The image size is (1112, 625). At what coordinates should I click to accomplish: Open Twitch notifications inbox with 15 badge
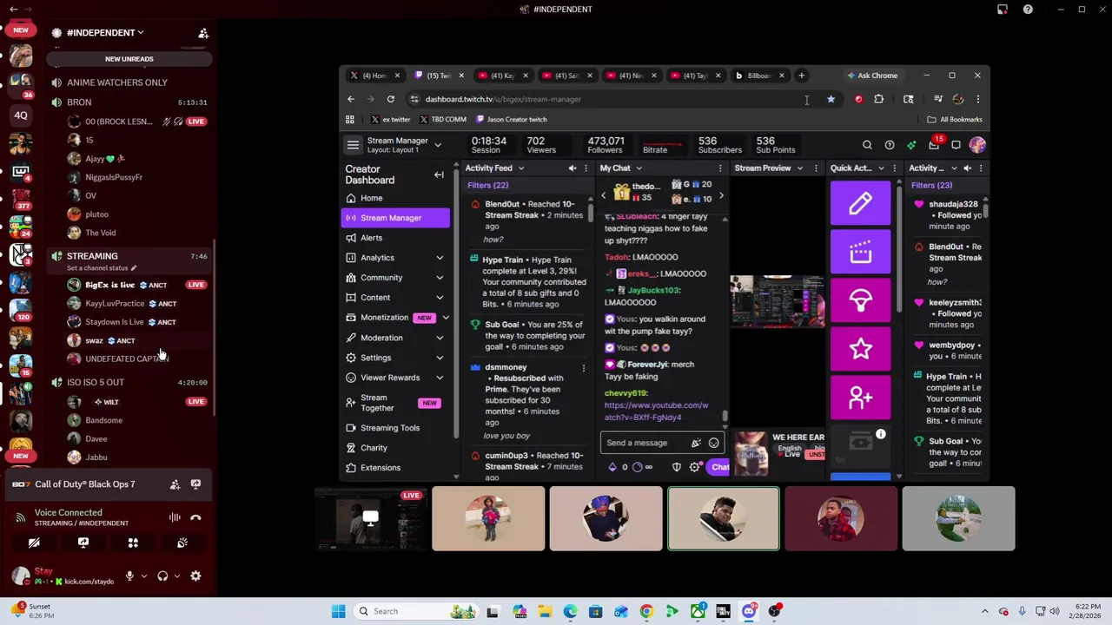[934, 144]
